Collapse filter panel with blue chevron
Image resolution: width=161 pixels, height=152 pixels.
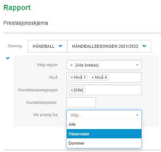point(8,58)
